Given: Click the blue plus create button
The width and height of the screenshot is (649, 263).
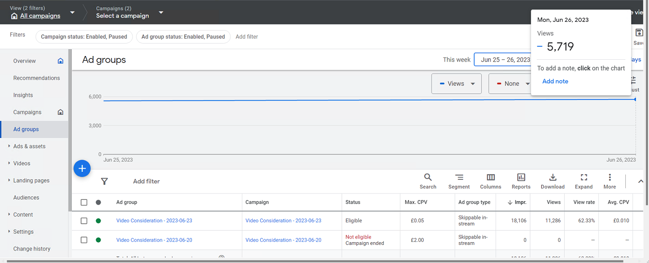Looking at the screenshot, I should 82,169.
